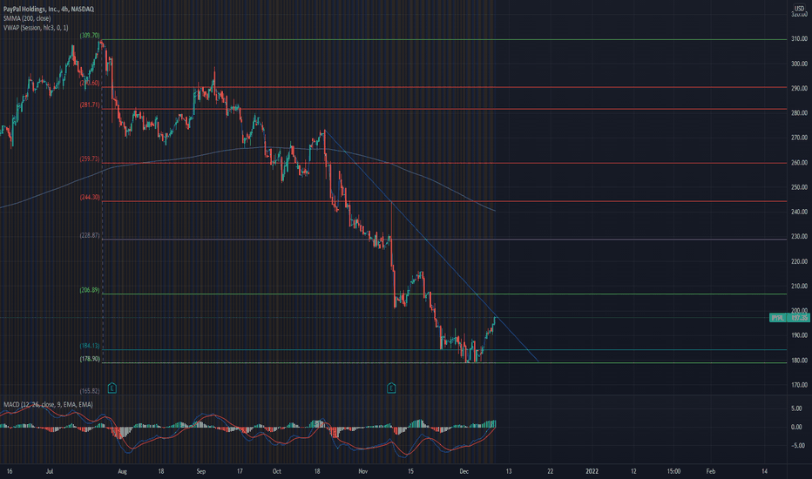Click the (259.73) level label
Image resolution: width=812 pixels, height=479 pixels.
tap(90, 159)
